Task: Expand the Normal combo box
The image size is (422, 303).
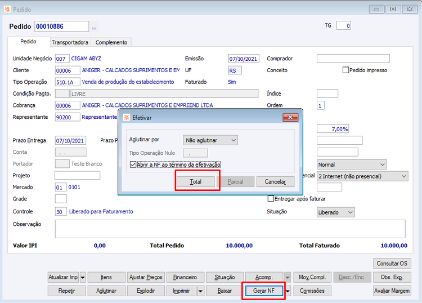Action: (352, 164)
